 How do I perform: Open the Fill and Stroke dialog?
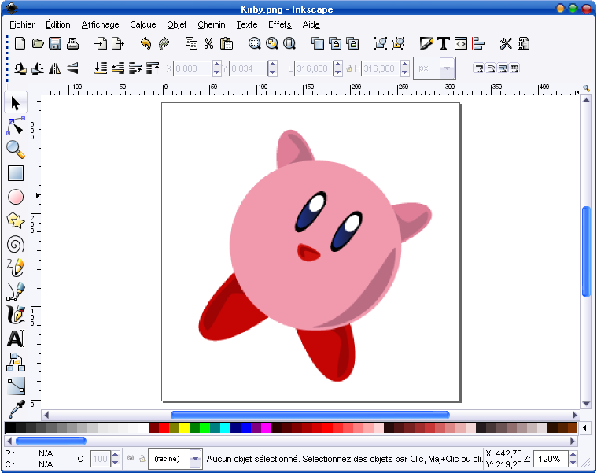pos(426,43)
